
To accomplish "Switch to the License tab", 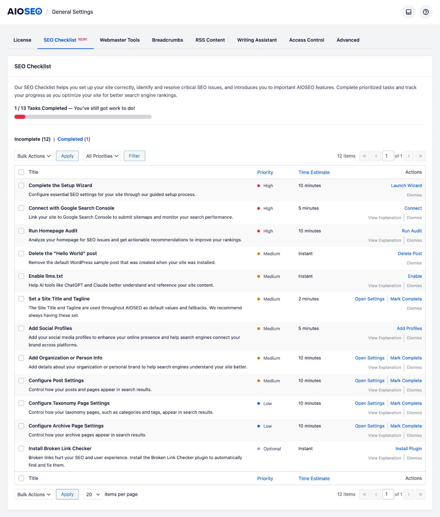I will point(22,40).
